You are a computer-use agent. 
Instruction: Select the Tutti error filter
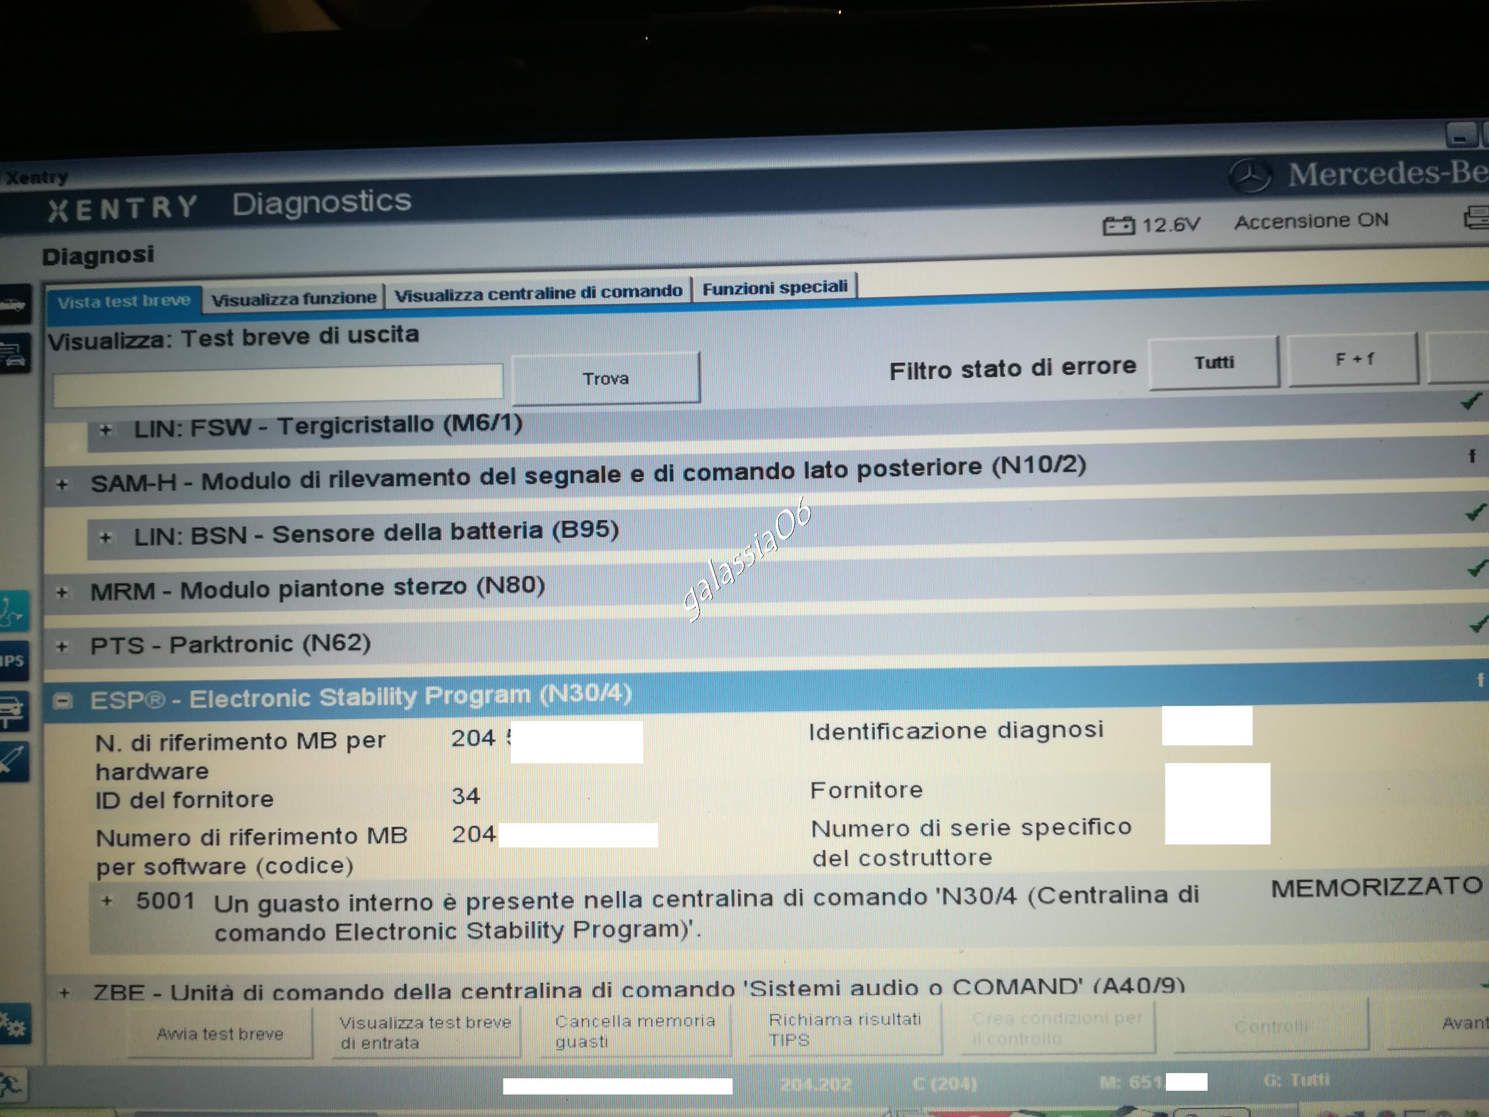click(1213, 363)
